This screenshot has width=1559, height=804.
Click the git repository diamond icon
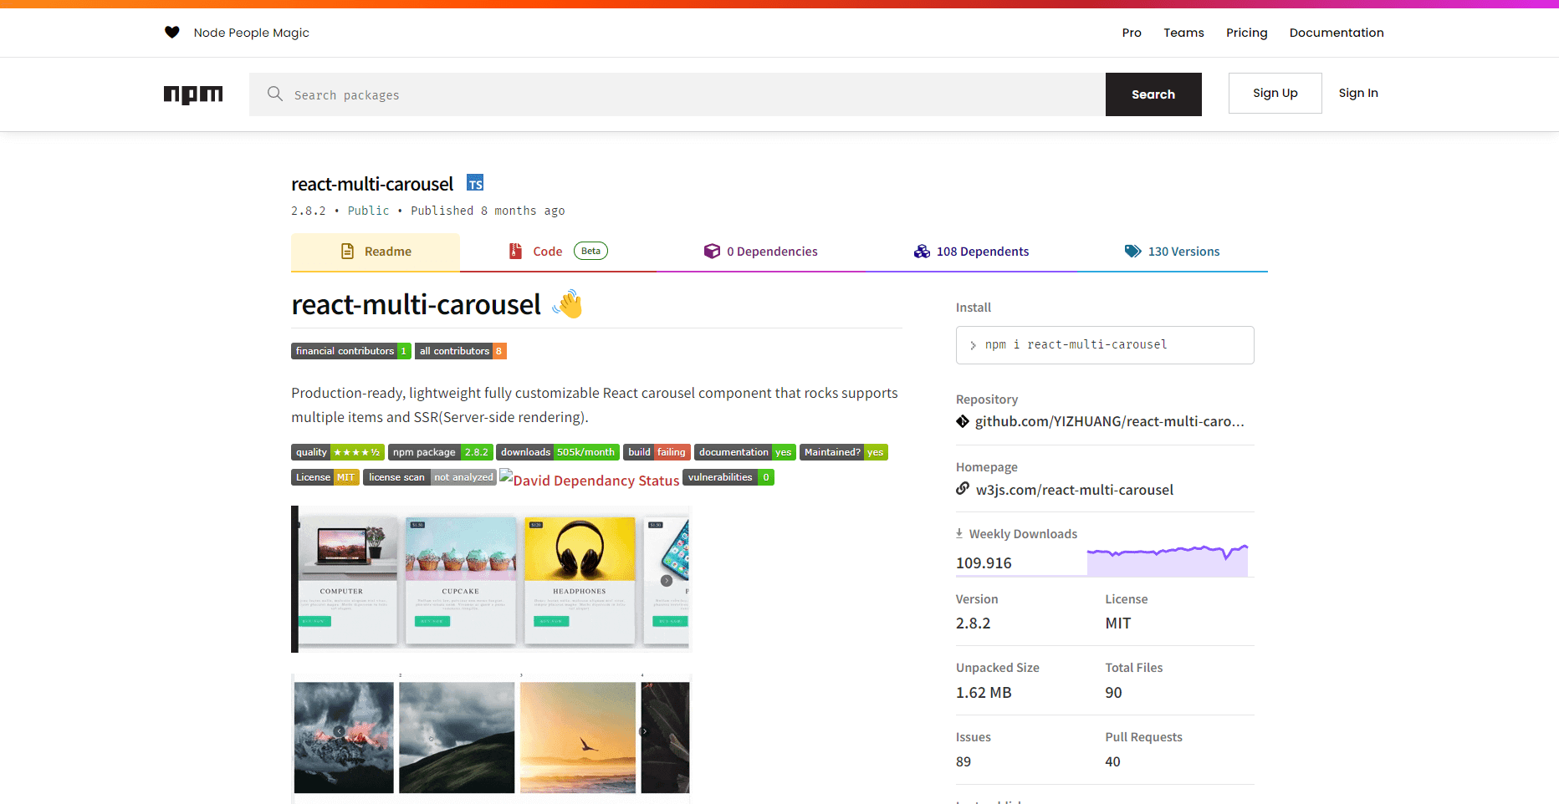coord(963,421)
